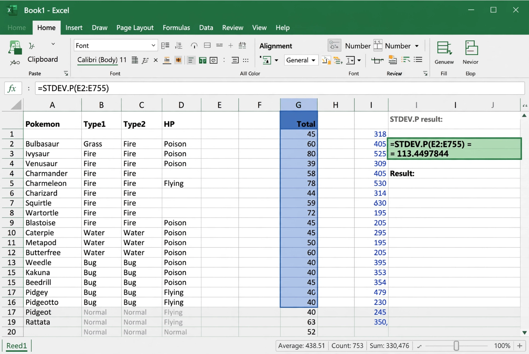The width and height of the screenshot is (529, 354).
Task: Click the fx insert function icon
Action: tap(12, 88)
